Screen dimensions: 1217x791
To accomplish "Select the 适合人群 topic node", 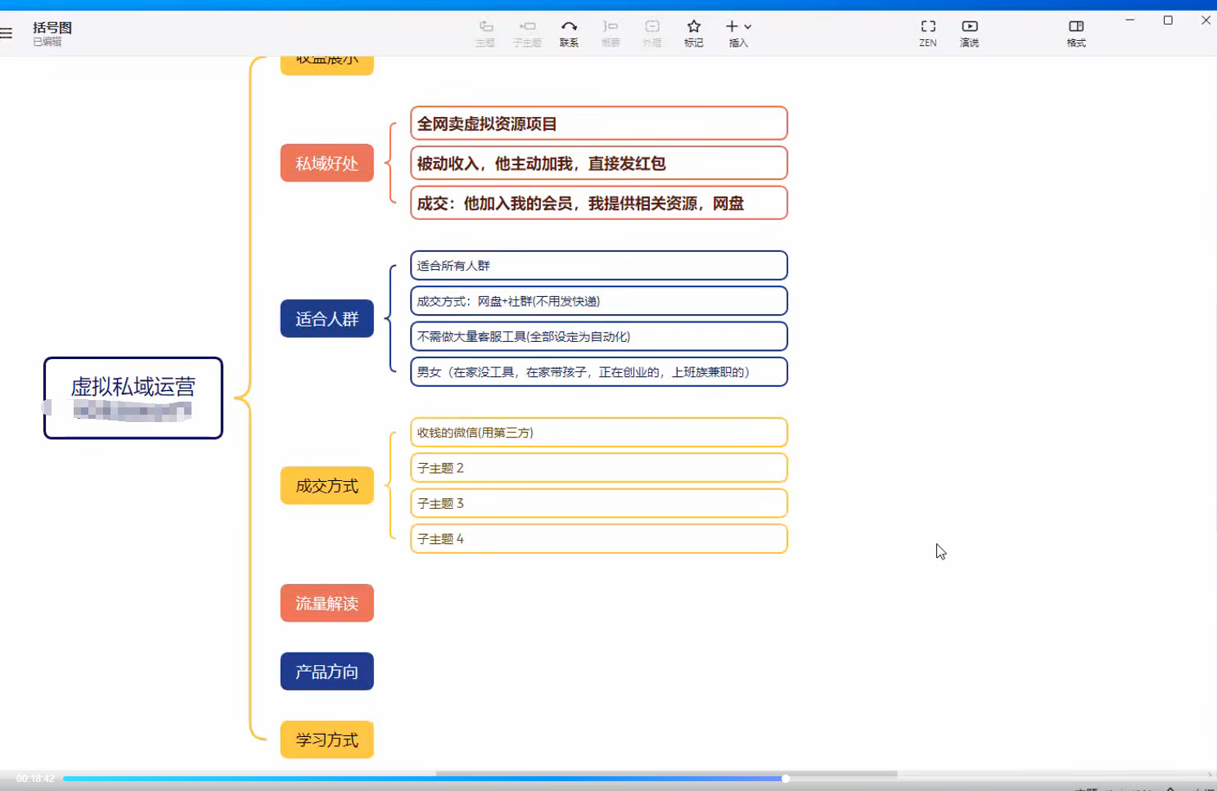I will [327, 318].
